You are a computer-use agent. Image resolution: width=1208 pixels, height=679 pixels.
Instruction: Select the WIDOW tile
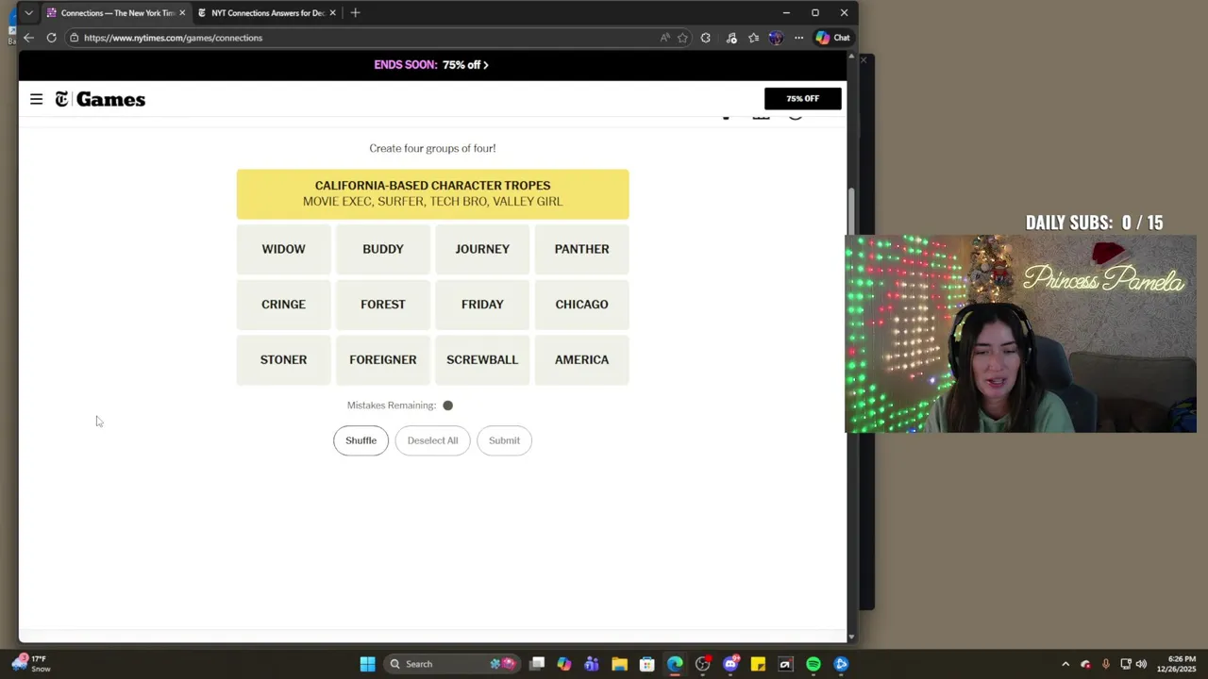(x=283, y=249)
